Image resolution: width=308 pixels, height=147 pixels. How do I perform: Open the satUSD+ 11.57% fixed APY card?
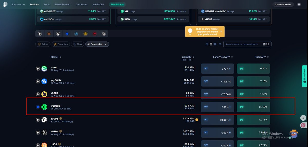(x=73, y=19)
